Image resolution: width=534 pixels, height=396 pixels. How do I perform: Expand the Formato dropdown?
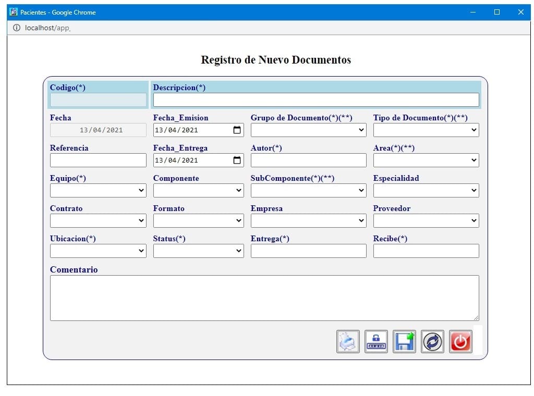point(199,220)
